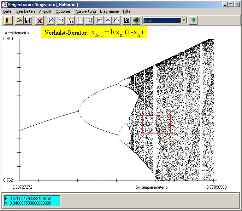Close the Feigenbaum-Diagramm window

[x=237, y=5]
